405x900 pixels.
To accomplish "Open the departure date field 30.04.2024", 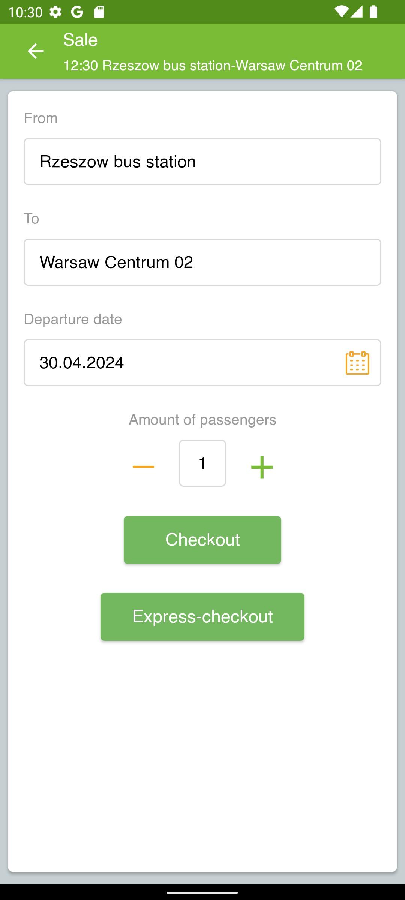I will tap(202, 363).
